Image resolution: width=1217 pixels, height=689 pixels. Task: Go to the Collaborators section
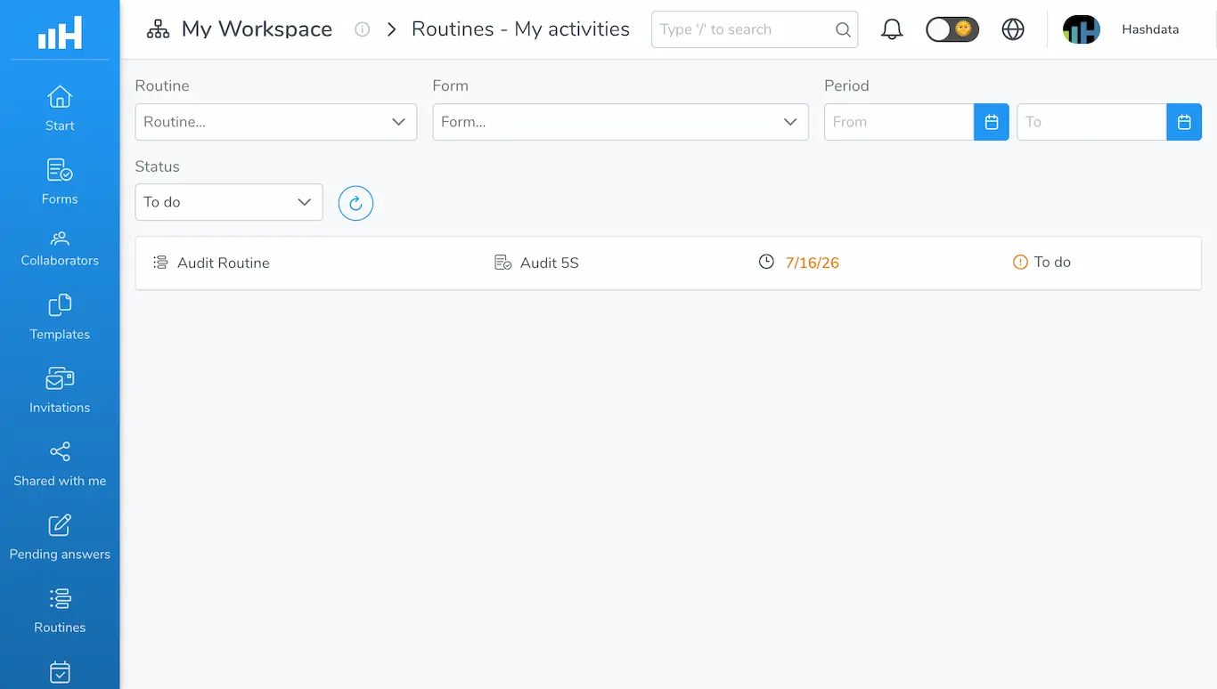click(x=60, y=248)
